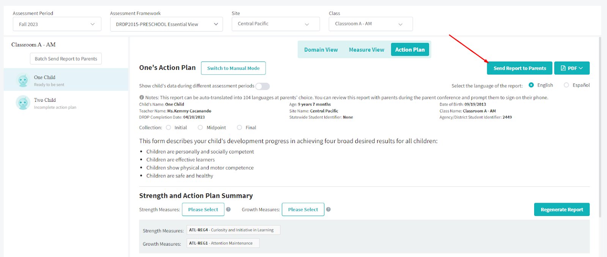Image resolution: width=607 pixels, height=257 pixels.
Task: Switch to Domain View tab
Action: coord(321,50)
